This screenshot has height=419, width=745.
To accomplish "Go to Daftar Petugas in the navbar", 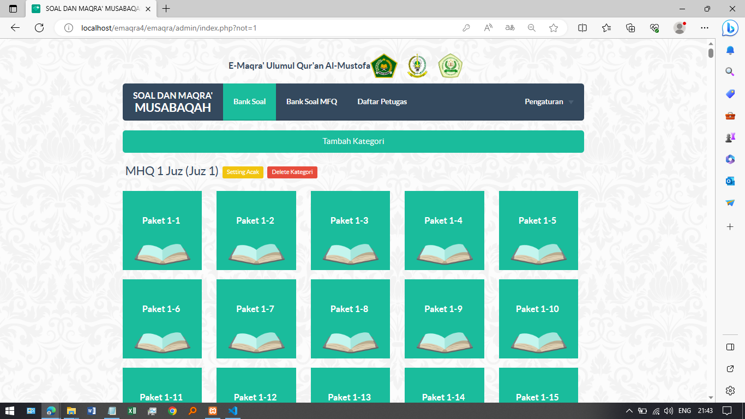I will [x=382, y=102].
